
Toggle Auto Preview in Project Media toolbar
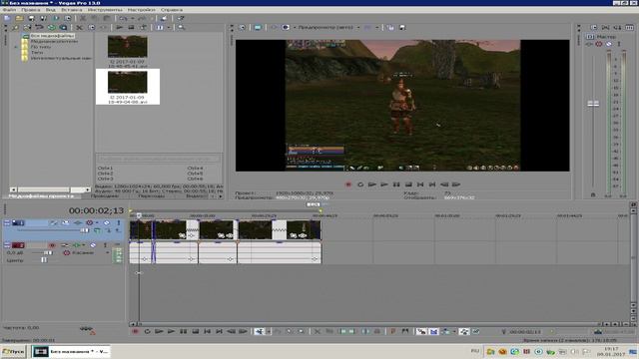click(143, 28)
